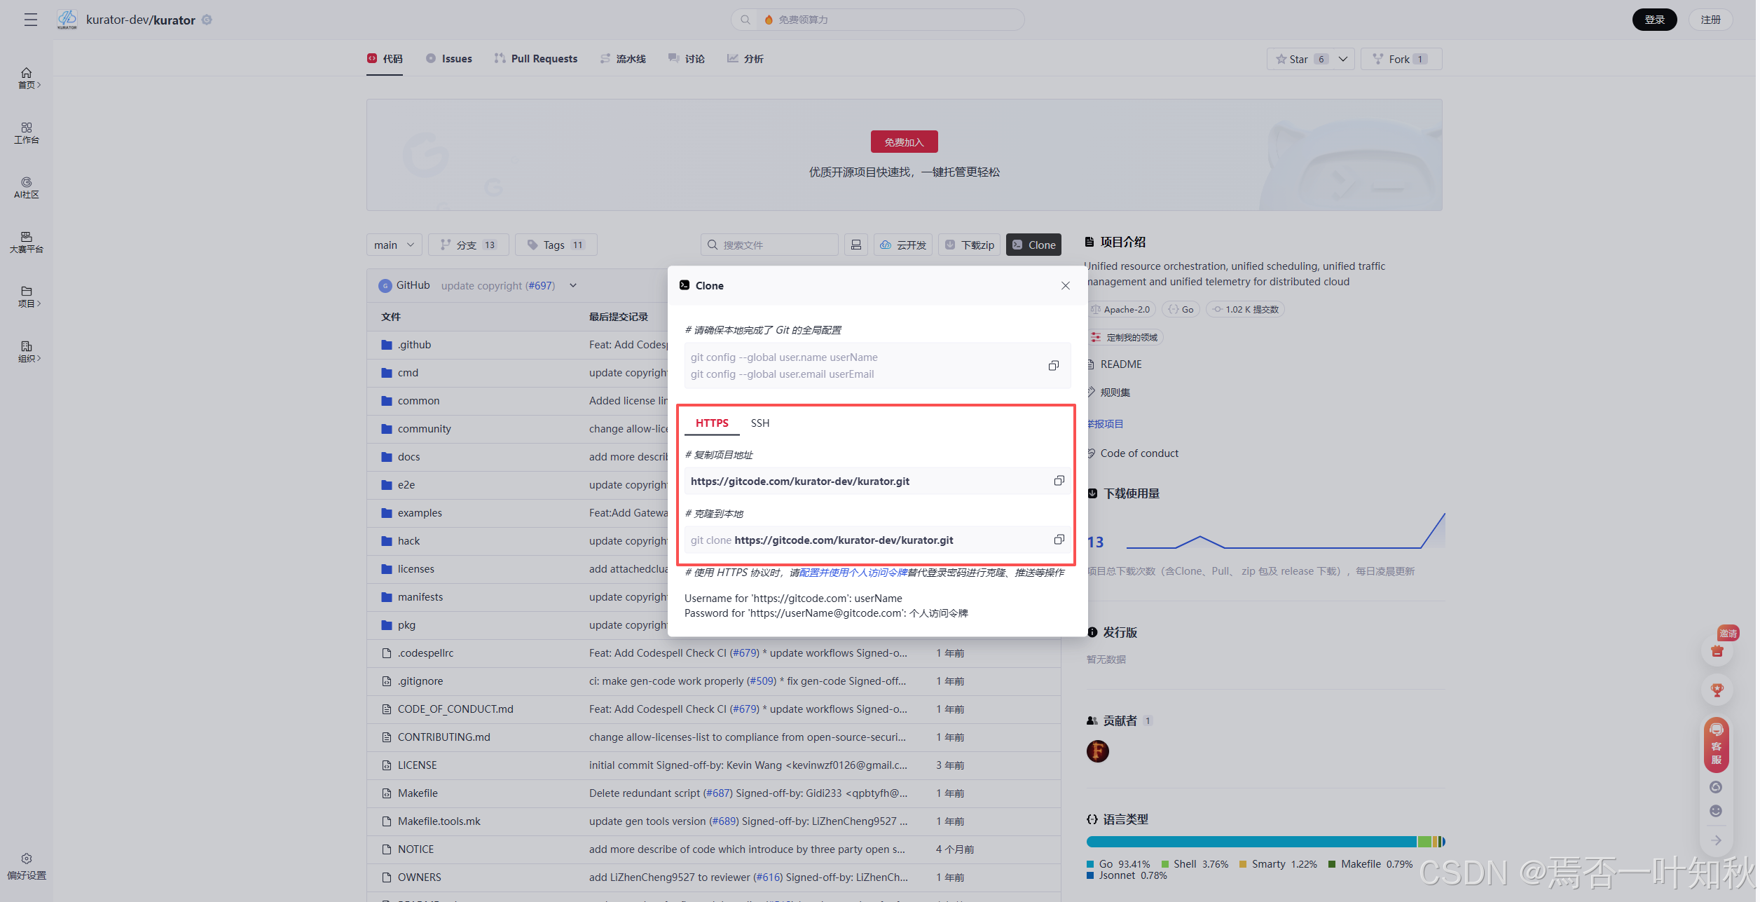The width and height of the screenshot is (1760, 902).
Task: Select the HTTPS clone tab
Action: (x=712, y=423)
